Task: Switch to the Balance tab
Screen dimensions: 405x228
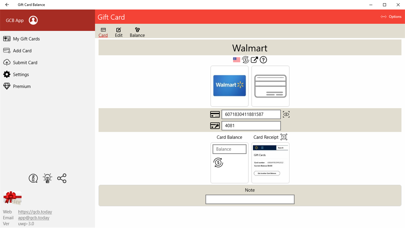Action: point(137,32)
